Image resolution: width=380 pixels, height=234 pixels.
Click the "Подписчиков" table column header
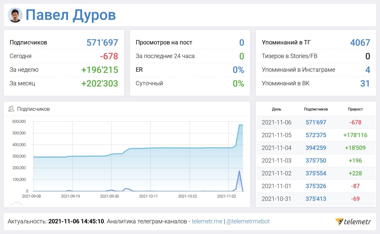pyautogui.click(x=316, y=109)
